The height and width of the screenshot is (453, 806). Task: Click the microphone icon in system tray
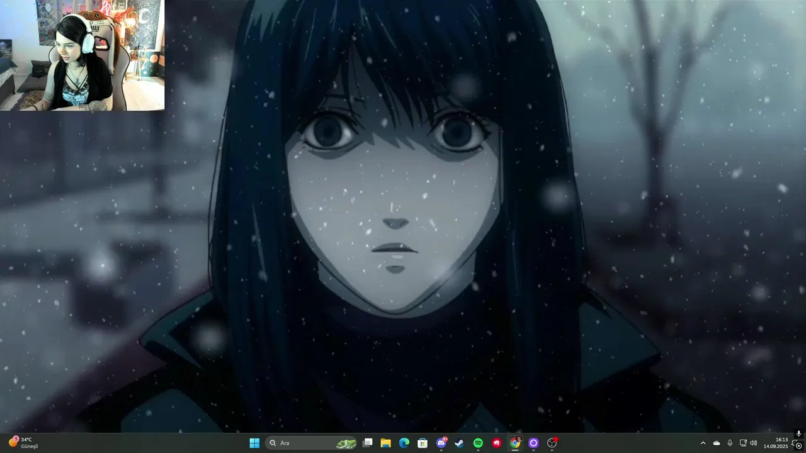pos(730,443)
